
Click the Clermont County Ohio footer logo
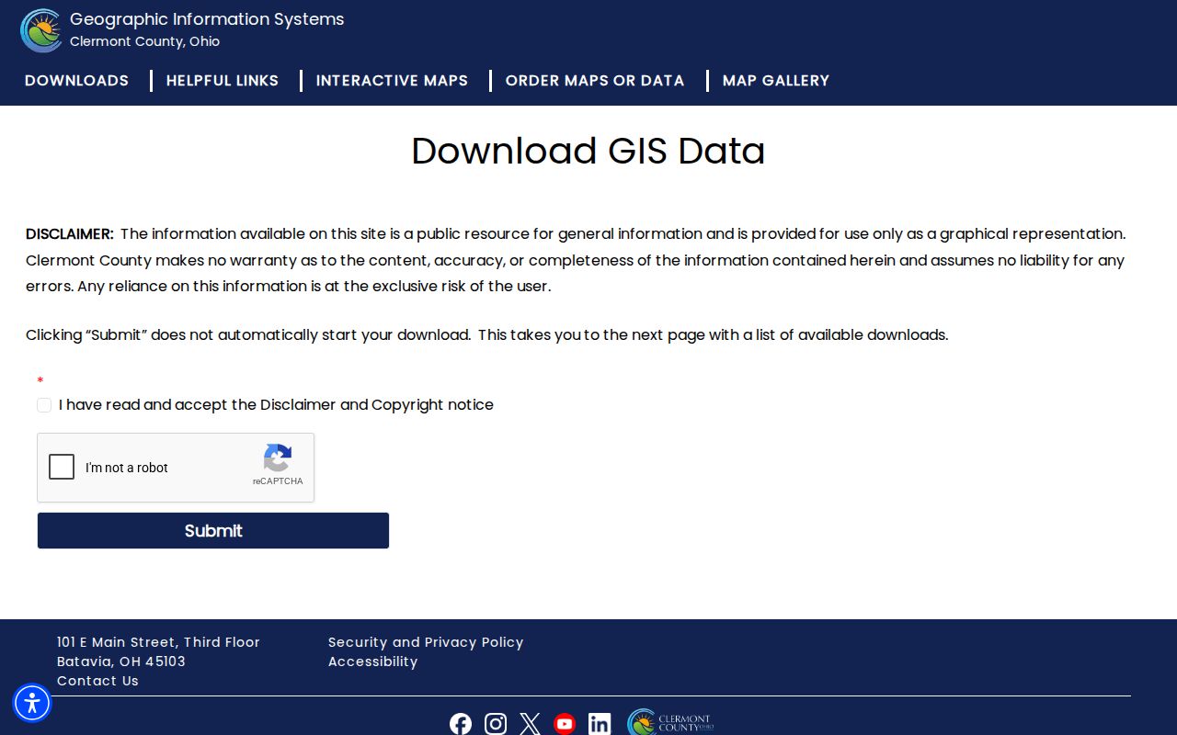pyautogui.click(x=670, y=723)
